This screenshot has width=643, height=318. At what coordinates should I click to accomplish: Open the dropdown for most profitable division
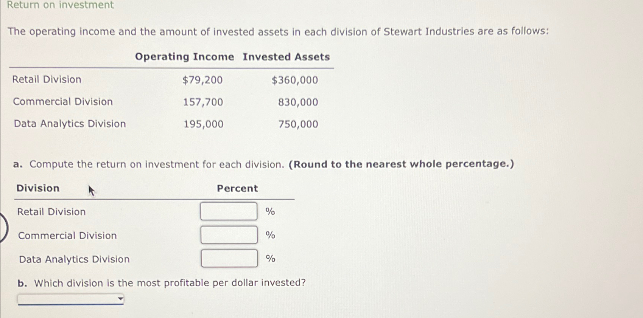point(70,298)
